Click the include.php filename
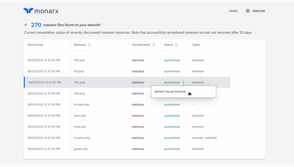294x167 pixels. pyautogui.click(x=81, y=105)
